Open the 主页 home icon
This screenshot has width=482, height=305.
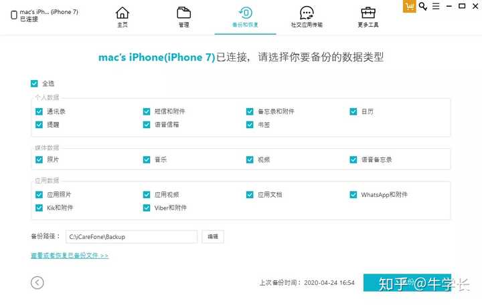(x=123, y=13)
